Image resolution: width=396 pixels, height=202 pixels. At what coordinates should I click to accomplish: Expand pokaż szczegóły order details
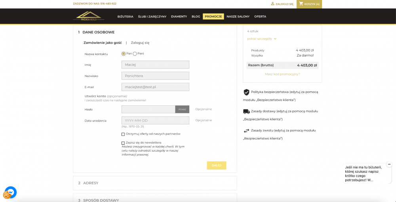(x=262, y=39)
